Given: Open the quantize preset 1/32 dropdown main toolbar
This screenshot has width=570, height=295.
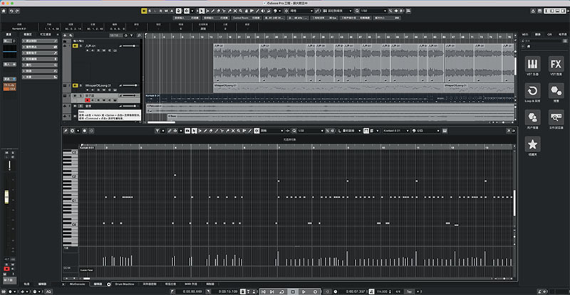Looking at the screenshot, I should 372,11.
